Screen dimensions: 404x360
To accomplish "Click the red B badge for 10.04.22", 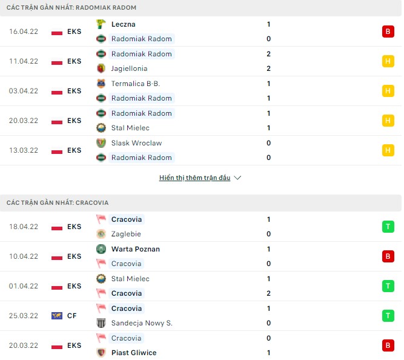I will (388, 256).
